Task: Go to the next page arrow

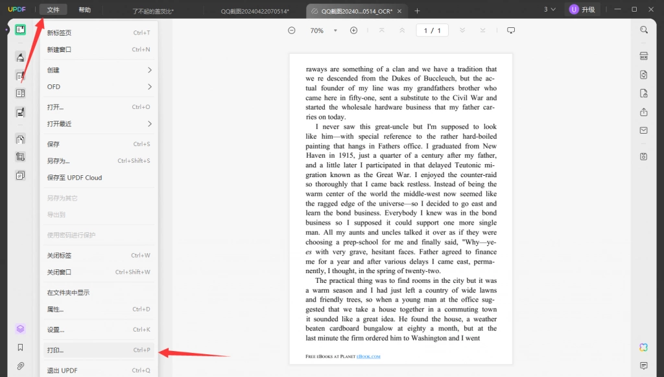Action: point(462,30)
